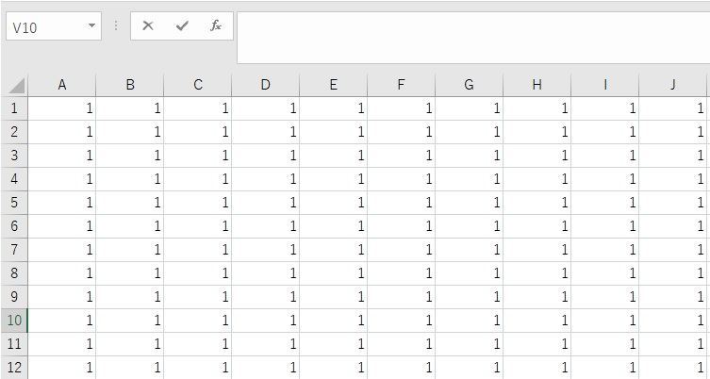Select column J header

click(673, 85)
